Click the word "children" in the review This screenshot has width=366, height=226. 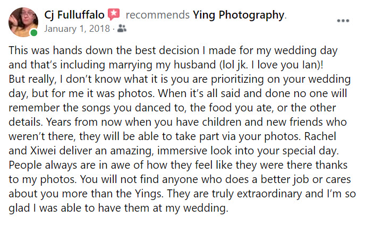click(x=222, y=122)
